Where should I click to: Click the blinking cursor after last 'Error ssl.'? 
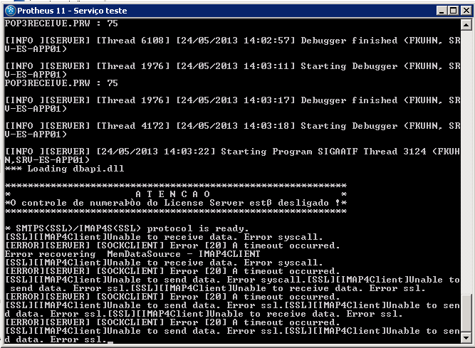[110, 342]
